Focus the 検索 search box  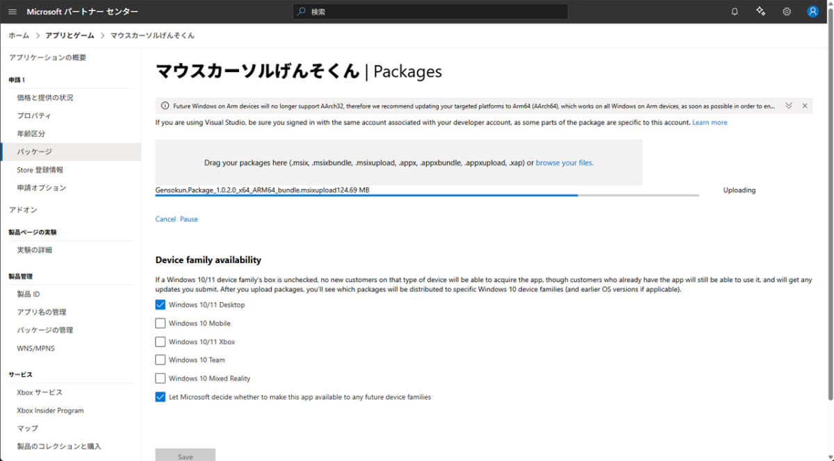[x=430, y=12]
